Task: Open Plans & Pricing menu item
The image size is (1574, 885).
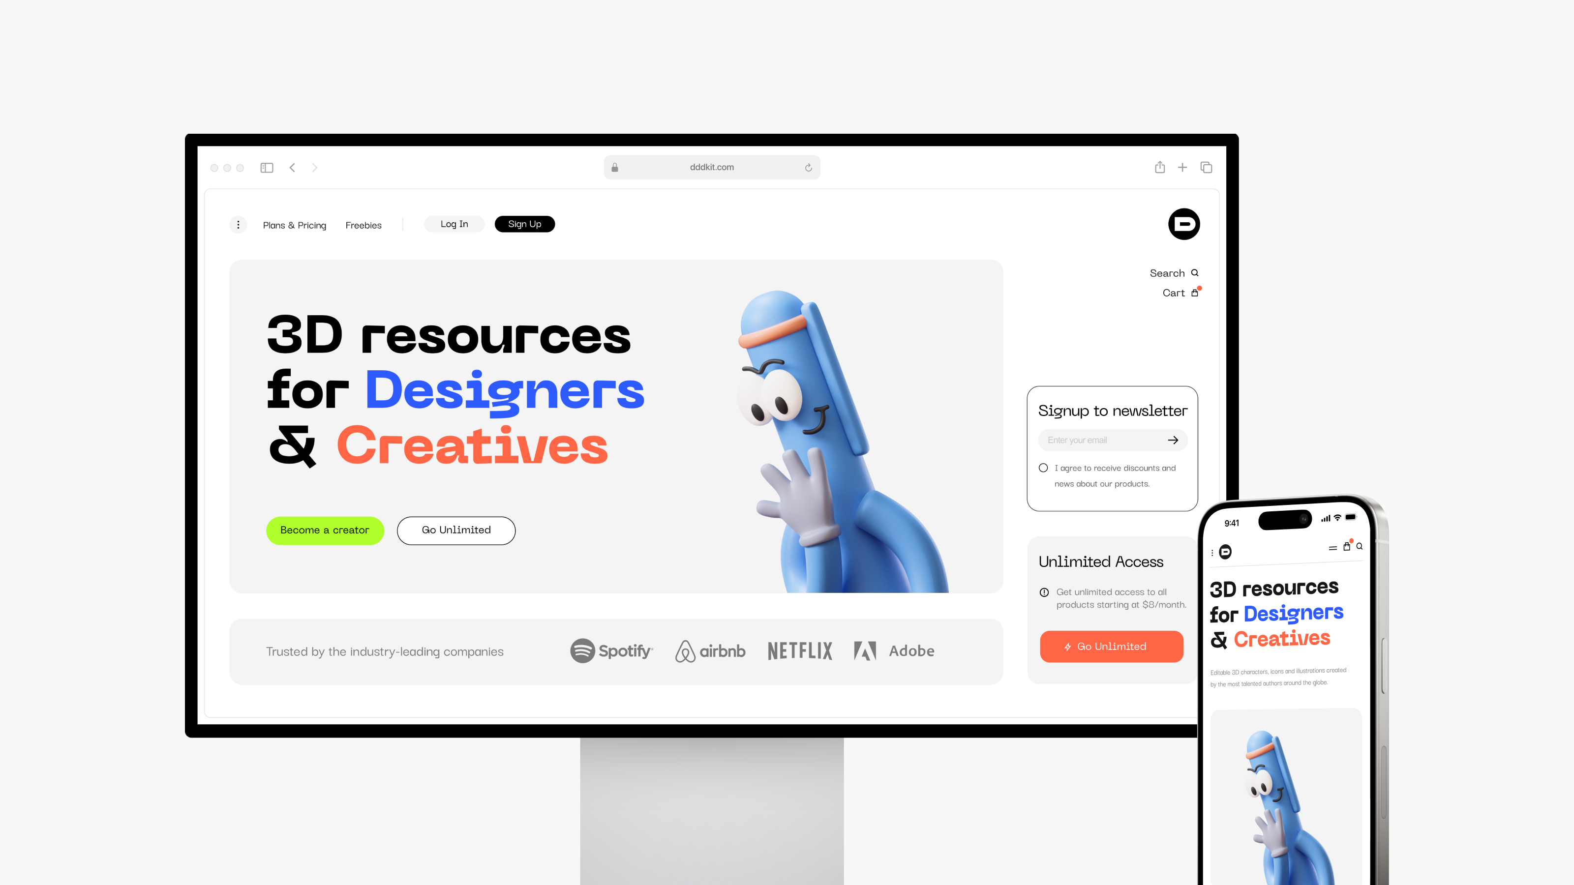Action: tap(294, 224)
